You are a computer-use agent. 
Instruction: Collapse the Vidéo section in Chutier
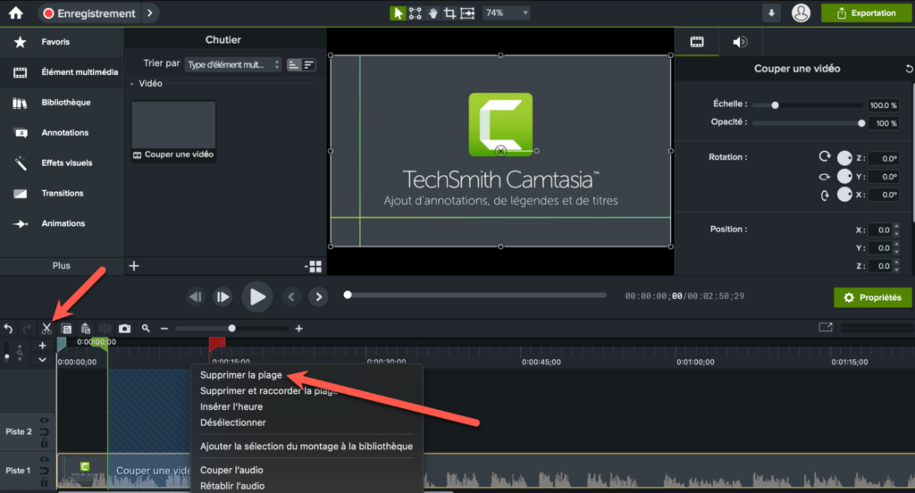[x=132, y=84]
